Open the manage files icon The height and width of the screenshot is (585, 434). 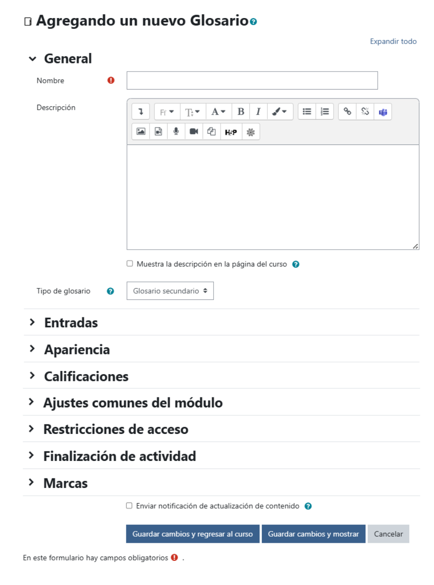point(212,132)
